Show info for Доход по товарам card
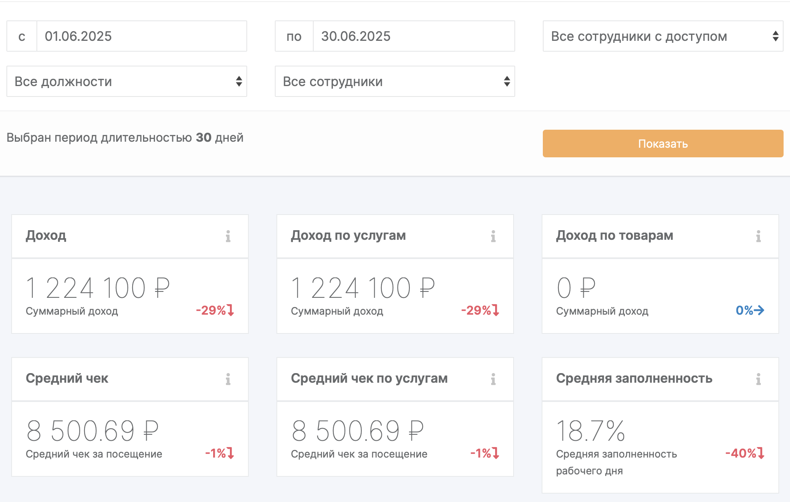 [758, 236]
